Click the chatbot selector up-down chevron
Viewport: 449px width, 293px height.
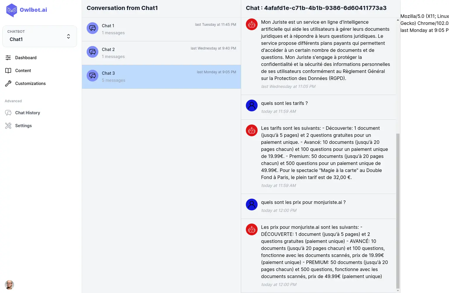(68, 36)
